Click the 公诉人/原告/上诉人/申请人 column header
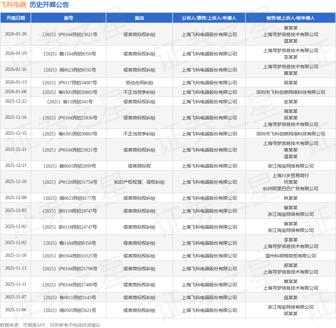Viewport: 336px width, 328px height. 209,18
